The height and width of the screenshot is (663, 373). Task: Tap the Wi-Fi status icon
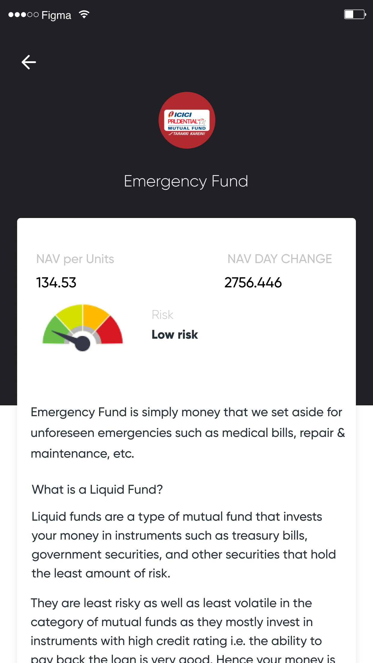[84, 14]
